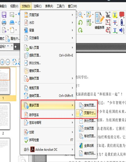Click the export document arrow icon
Screen dimensions: 126x162
click(4, 30)
